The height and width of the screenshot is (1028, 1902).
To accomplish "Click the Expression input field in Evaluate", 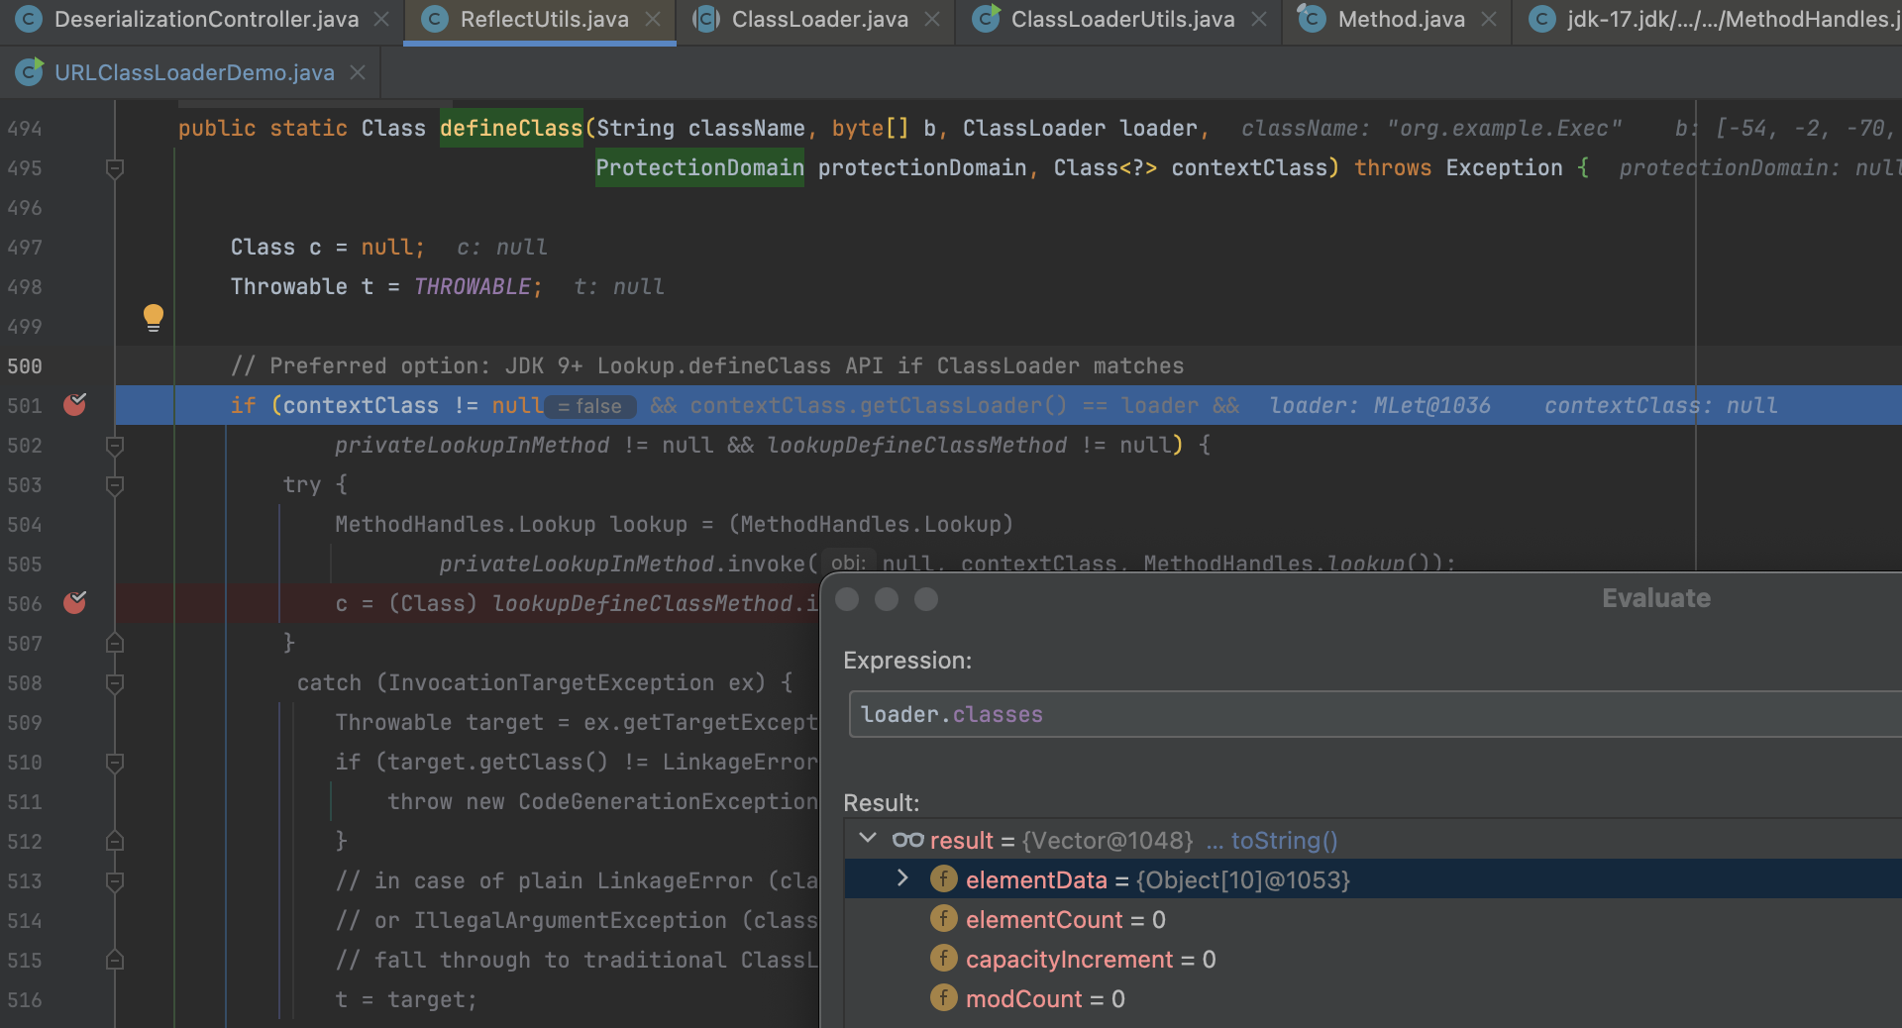I will (x=1375, y=714).
